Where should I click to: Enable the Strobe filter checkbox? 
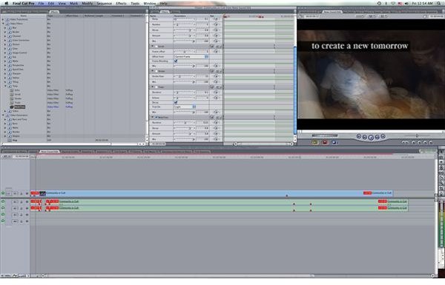[x=156, y=71]
